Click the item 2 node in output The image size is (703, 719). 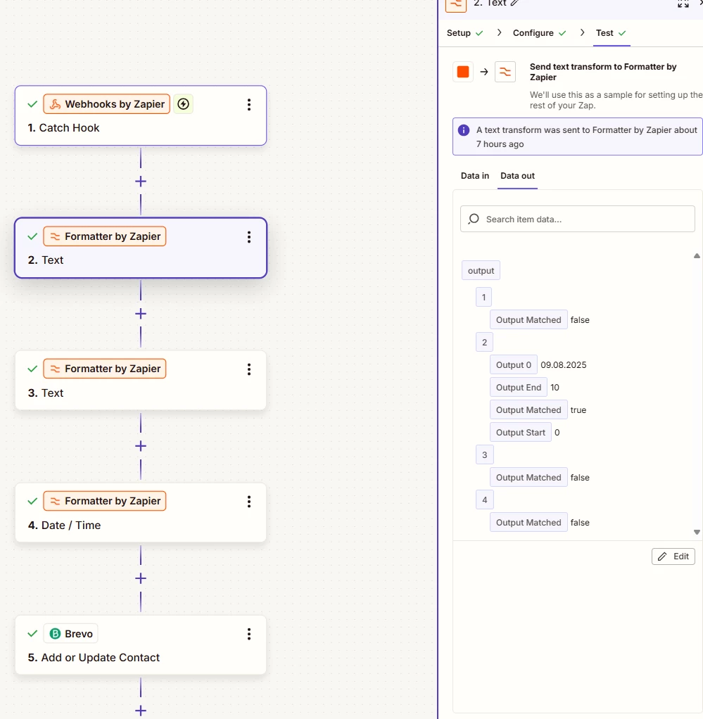(484, 343)
